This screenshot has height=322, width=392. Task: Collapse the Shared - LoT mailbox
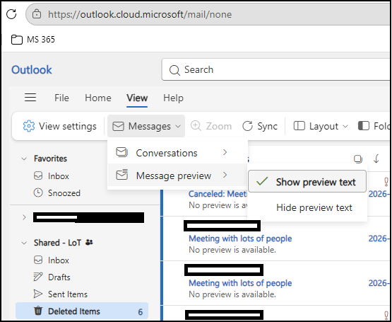click(x=24, y=243)
